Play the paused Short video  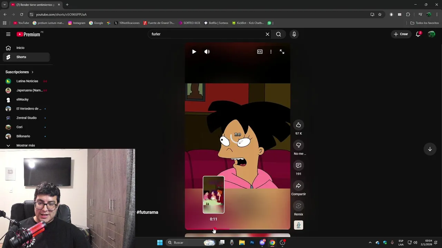point(194,52)
